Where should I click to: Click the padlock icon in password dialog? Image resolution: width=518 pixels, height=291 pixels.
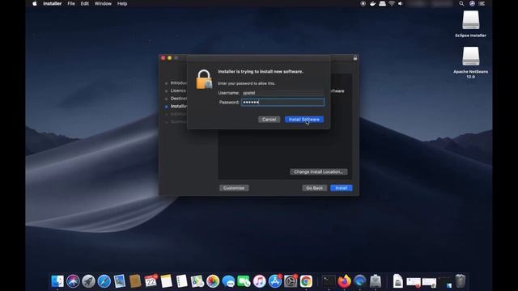pyautogui.click(x=204, y=79)
